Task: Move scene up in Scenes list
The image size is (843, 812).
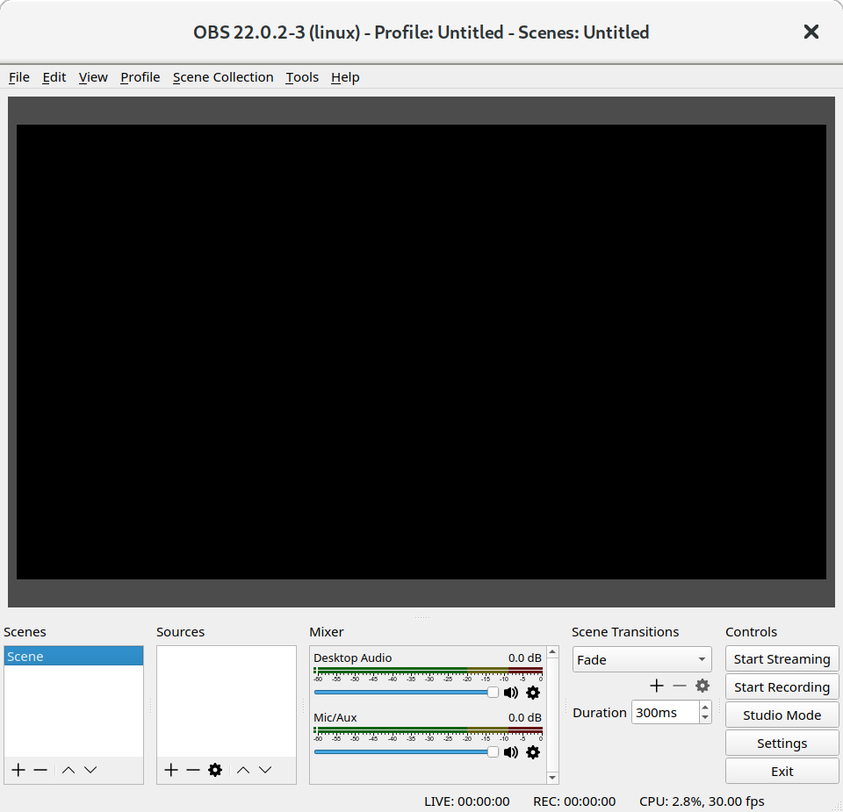Action: 68,770
